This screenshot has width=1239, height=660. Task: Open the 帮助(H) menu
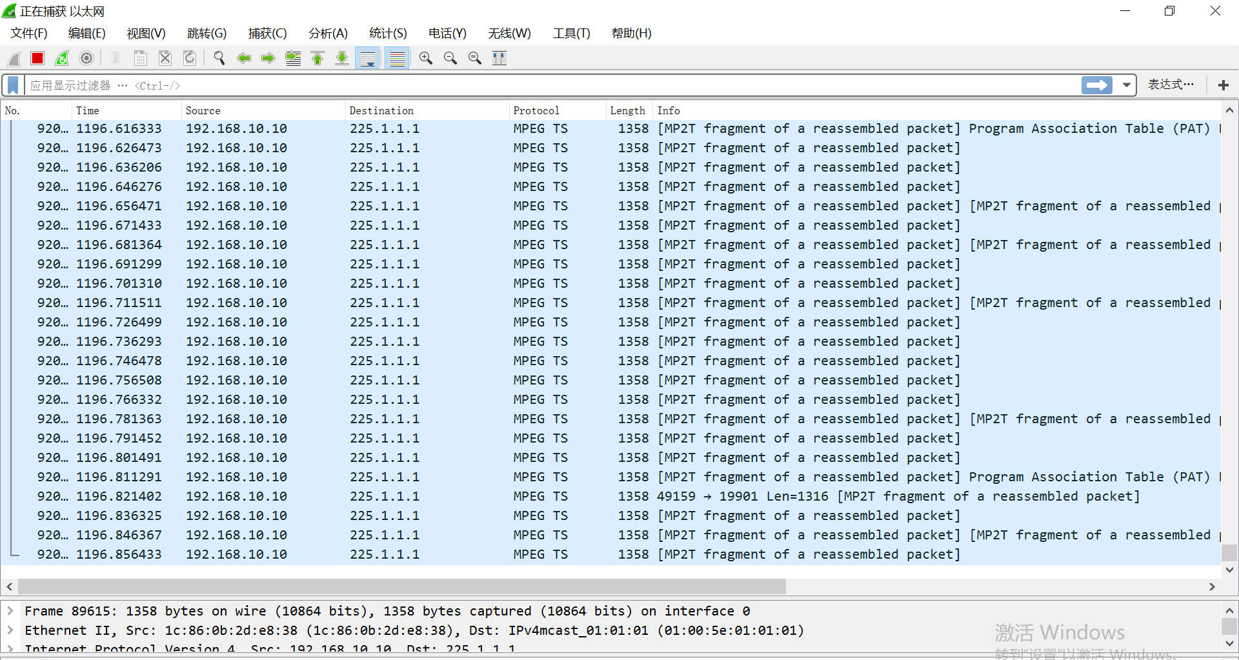tap(632, 34)
